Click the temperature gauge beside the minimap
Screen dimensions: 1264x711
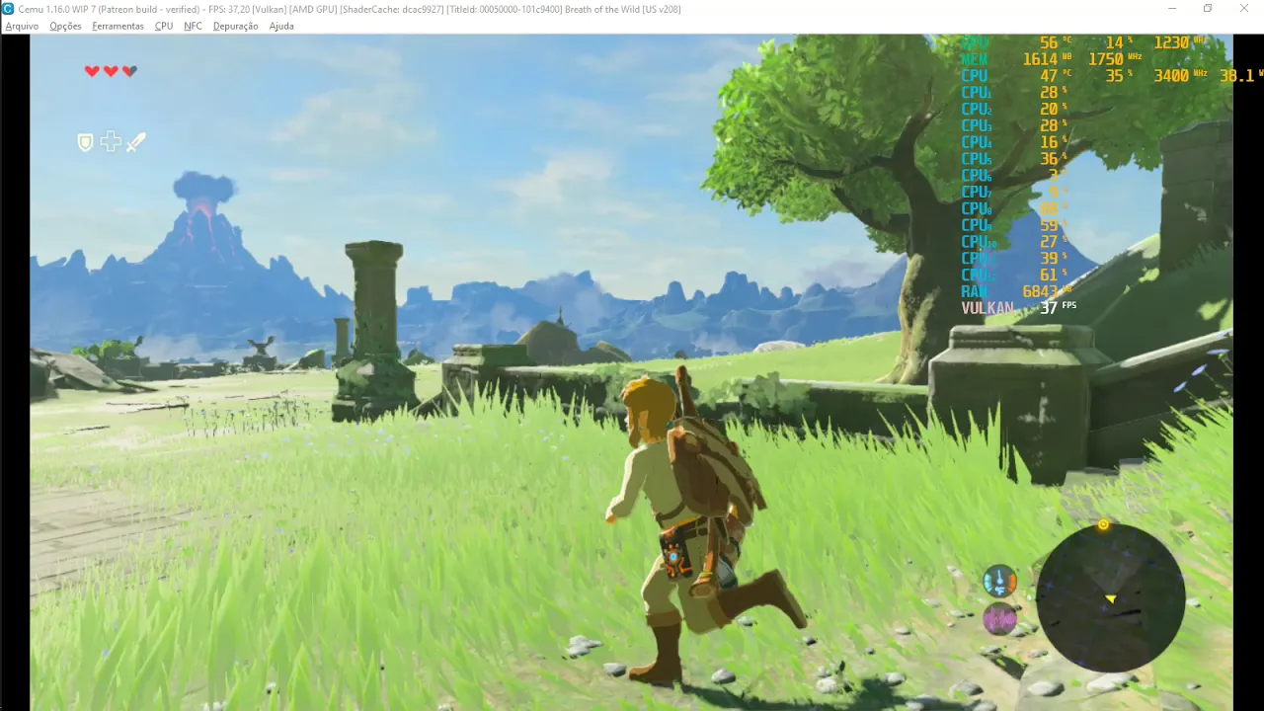click(x=1000, y=582)
